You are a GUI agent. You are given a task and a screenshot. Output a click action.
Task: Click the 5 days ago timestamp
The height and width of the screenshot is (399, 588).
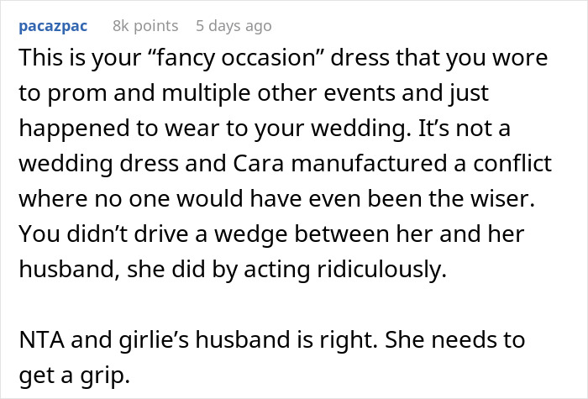[x=234, y=26]
